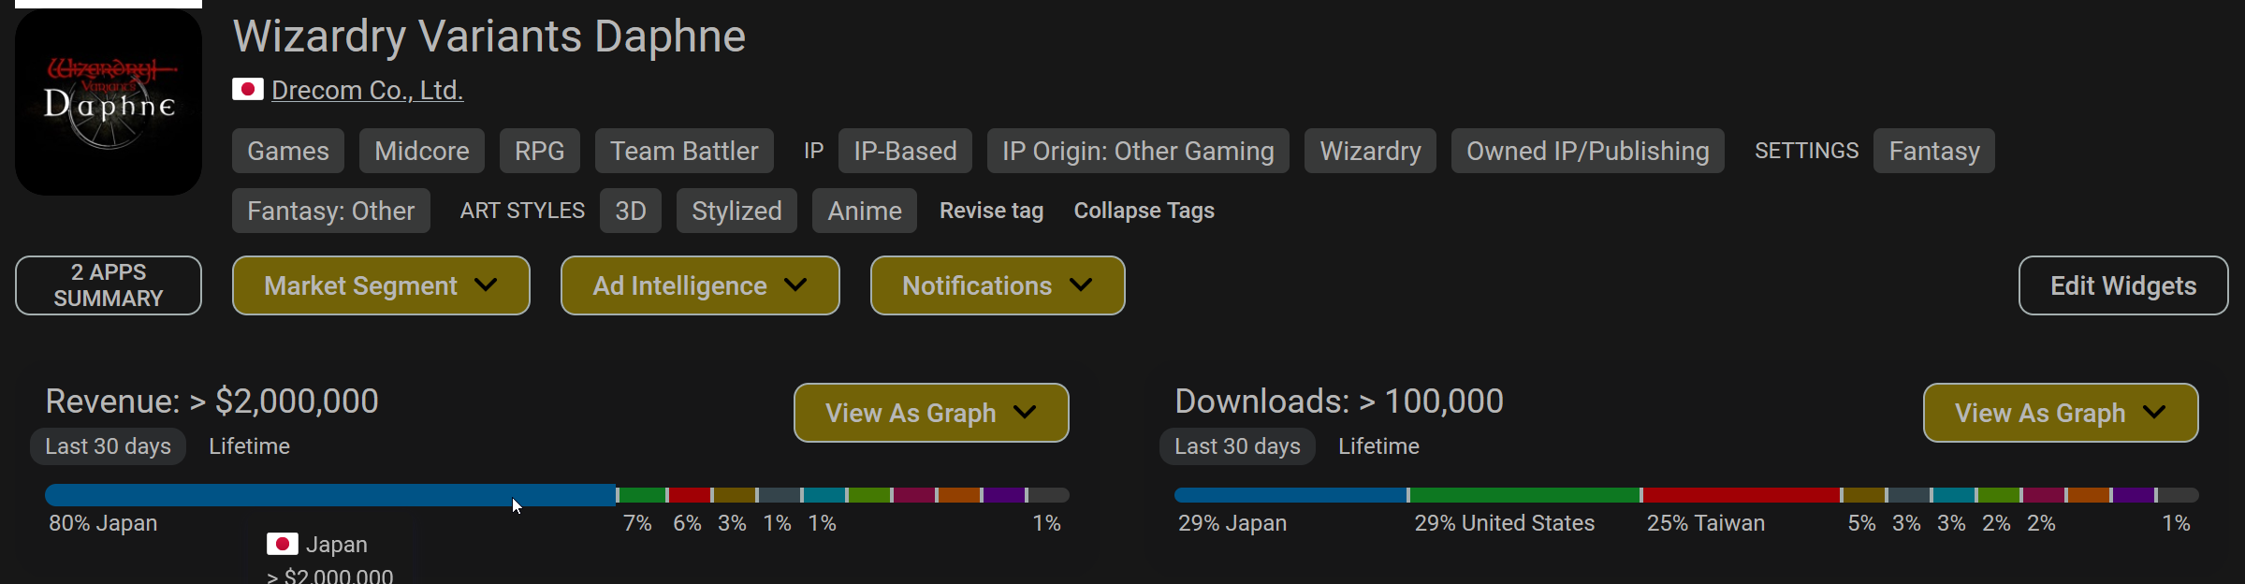Viewport: 2245px width, 584px height.
Task: Collapse the tags list
Action: click(x=1144, y=211)
